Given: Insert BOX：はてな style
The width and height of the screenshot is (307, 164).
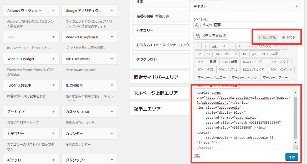Looking at the screenshot, I should click(x=228, y=70).
